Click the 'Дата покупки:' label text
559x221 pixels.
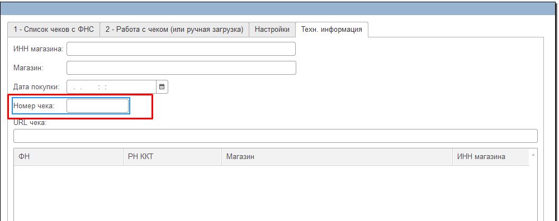click(x=36, y=87)
